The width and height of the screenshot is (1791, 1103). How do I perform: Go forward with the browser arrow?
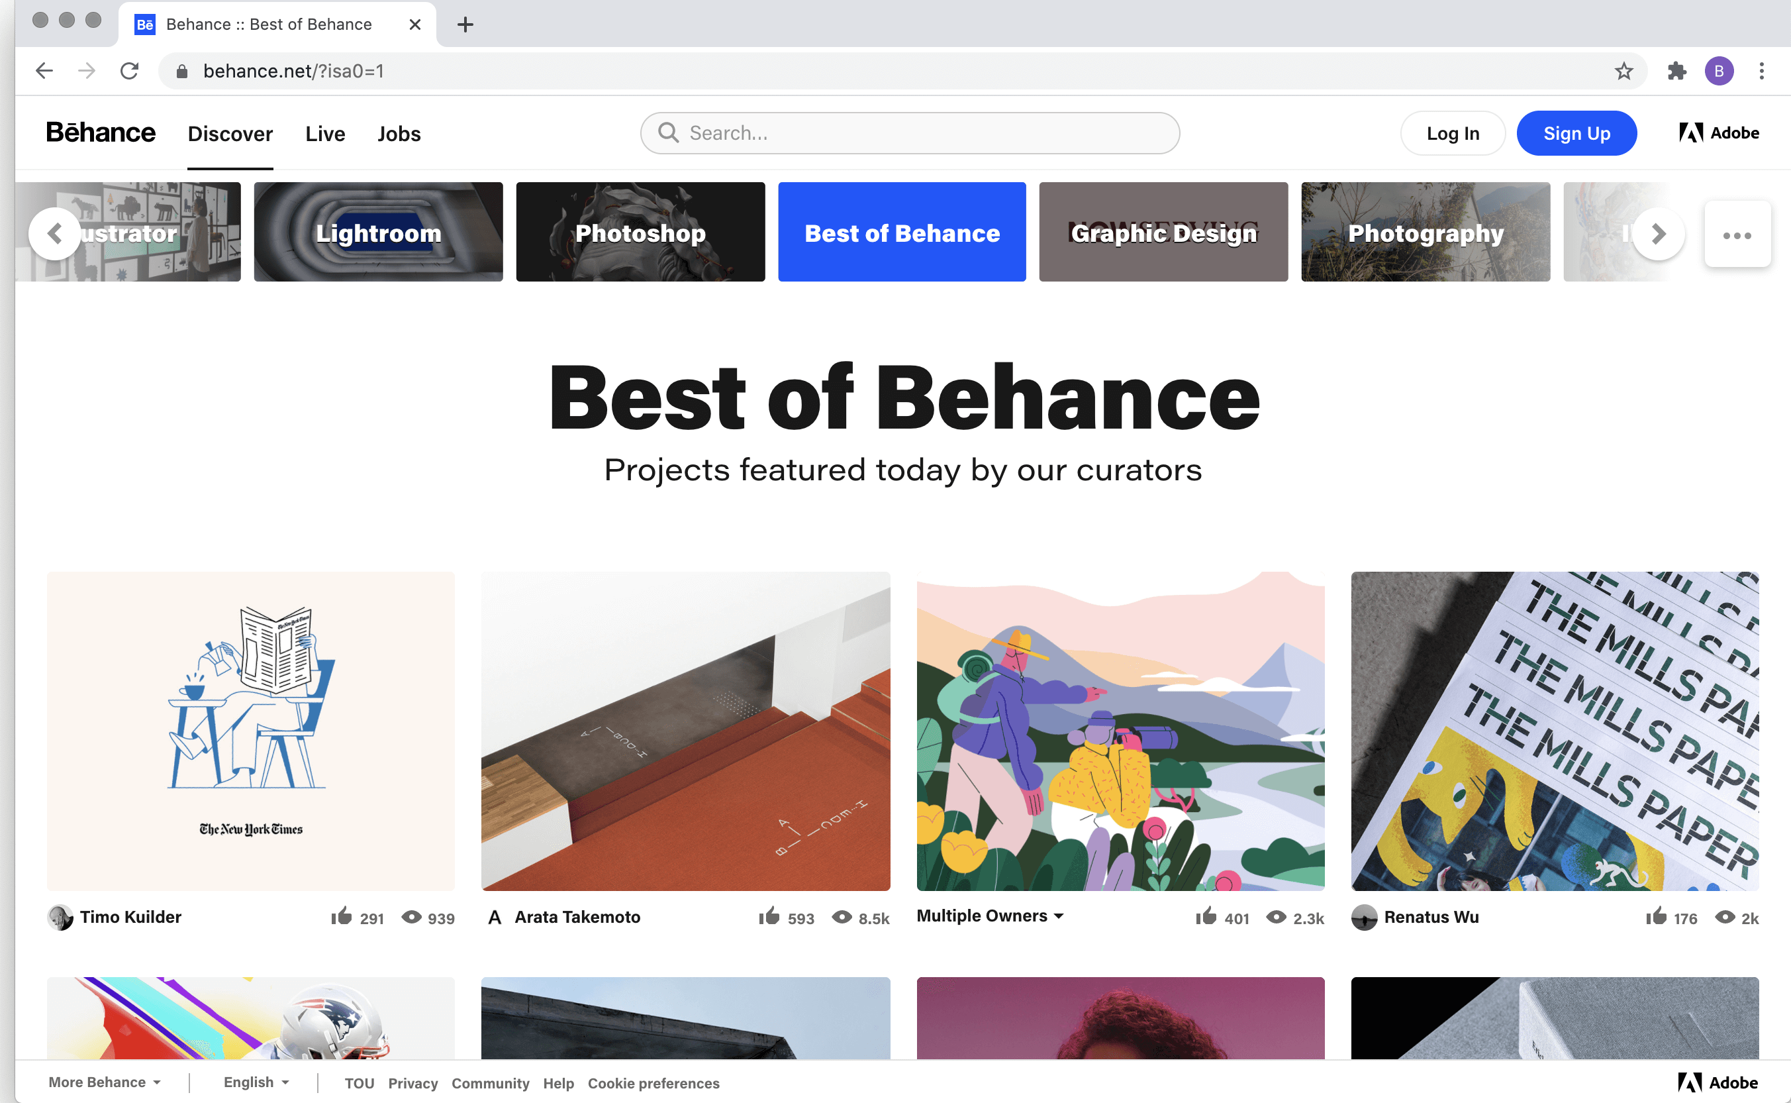point(87,71)
